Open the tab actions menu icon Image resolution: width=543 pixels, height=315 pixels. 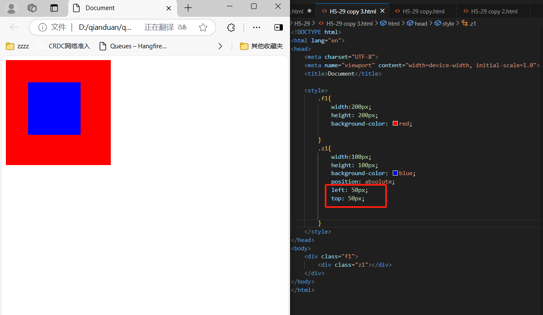coord(54,8)
